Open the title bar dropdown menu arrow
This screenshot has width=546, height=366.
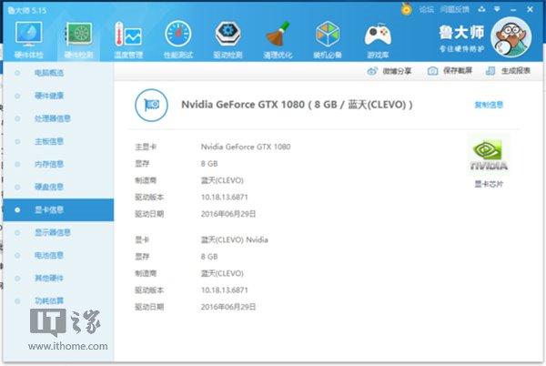[x=497, y=9]
